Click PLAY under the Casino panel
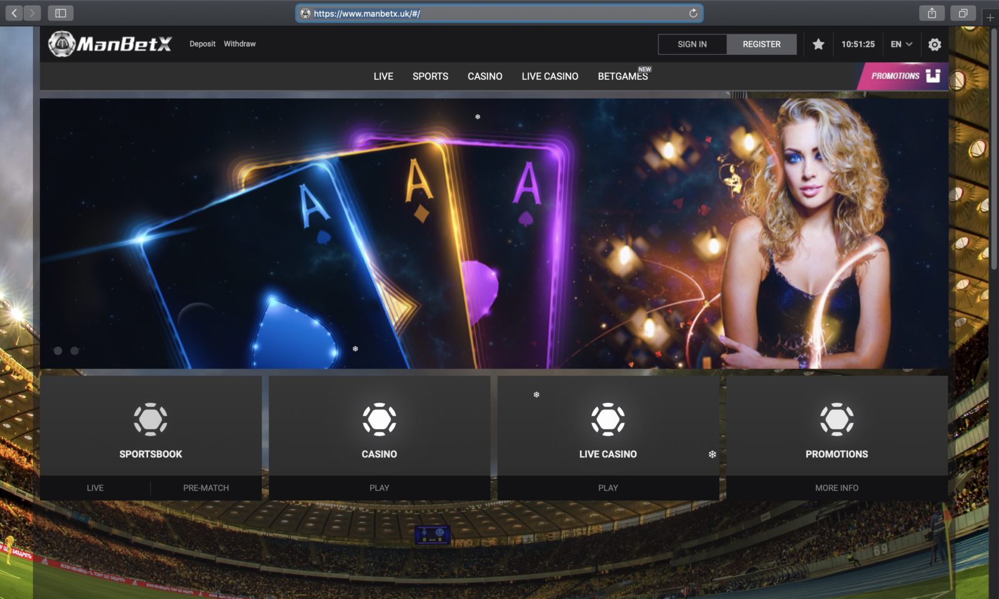The height and width of the screenshot is (599, 999). point(379,487)
